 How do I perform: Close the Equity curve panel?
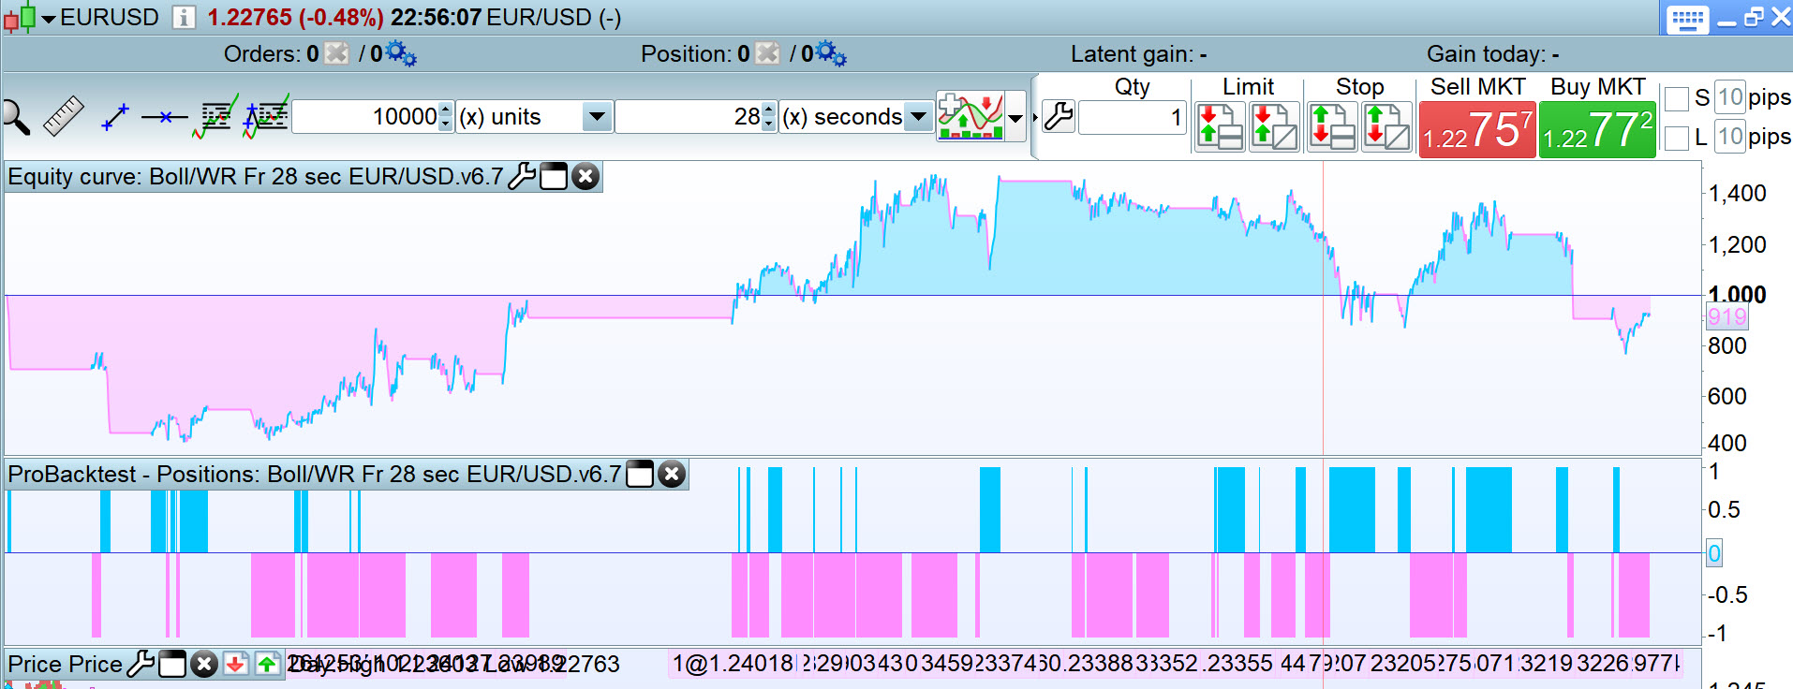(x=585, y=176)
